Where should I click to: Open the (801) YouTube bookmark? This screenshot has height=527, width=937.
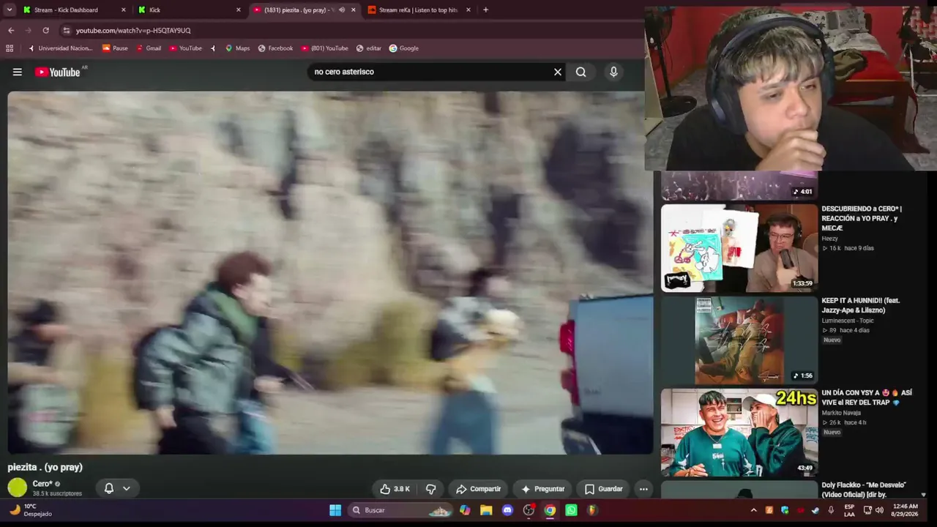324,48
